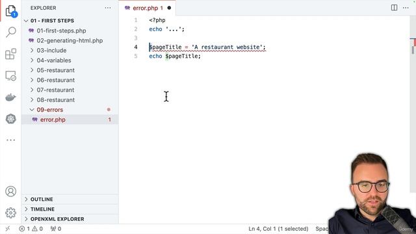Show errors and warnings in status bar
416x234 pixels.
31,229
